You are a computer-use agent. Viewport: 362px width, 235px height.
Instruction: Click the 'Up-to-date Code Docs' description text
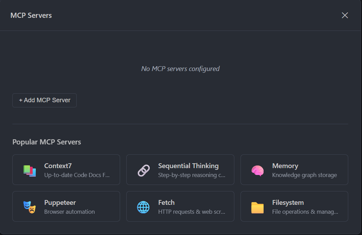(77, 175)
